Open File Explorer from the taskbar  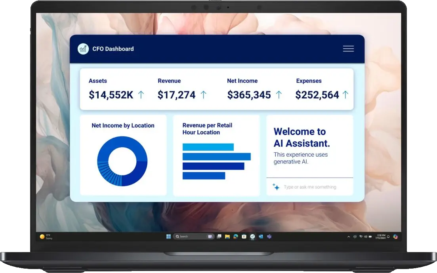click(x=227, y=237)
